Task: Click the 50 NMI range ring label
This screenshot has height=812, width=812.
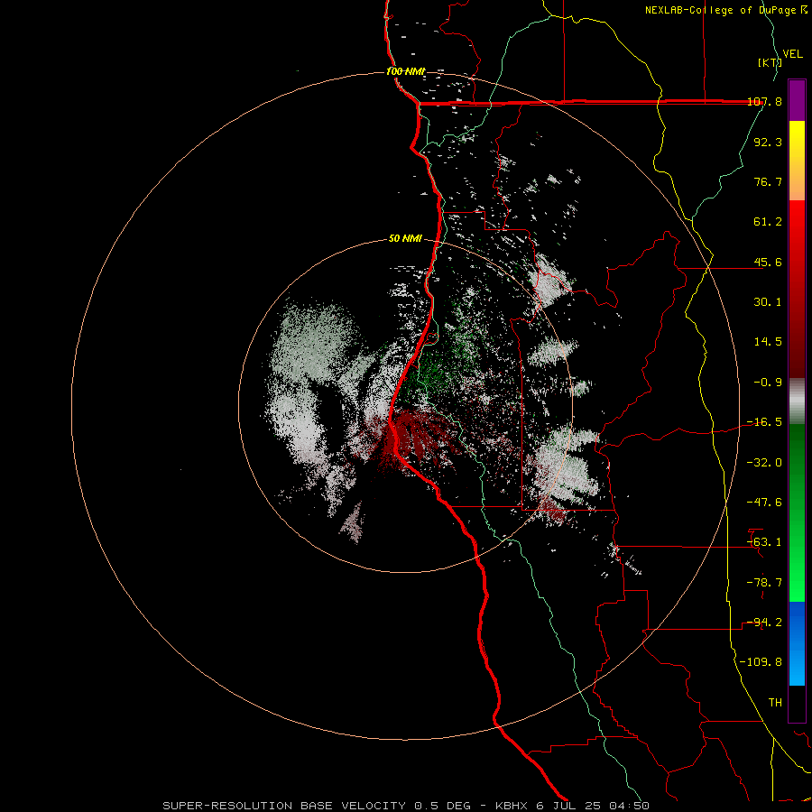Action: (x=405, y=239)
